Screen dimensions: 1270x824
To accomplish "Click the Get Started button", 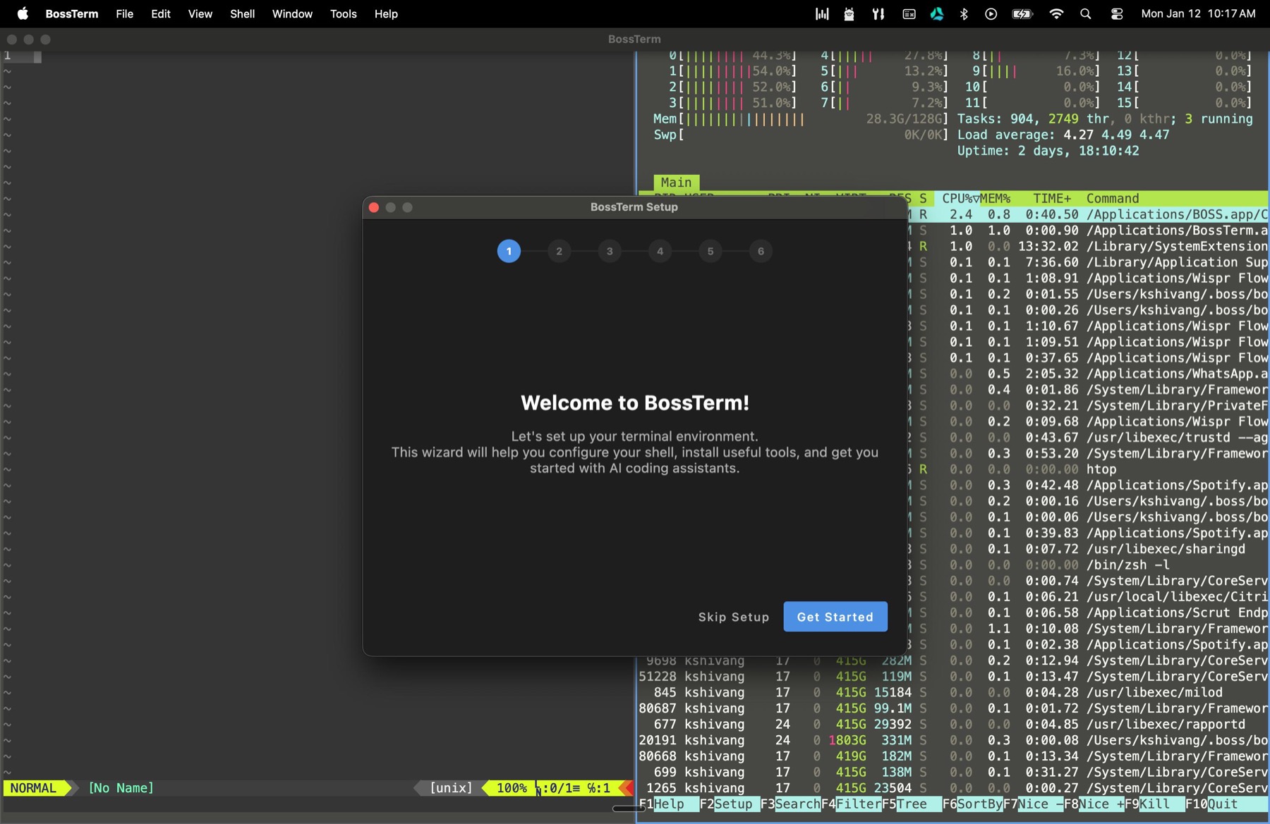I will (x=835, y=617).
